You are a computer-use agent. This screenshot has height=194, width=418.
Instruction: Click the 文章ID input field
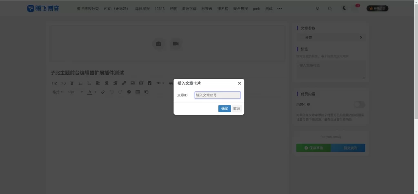tap(218, 95)
